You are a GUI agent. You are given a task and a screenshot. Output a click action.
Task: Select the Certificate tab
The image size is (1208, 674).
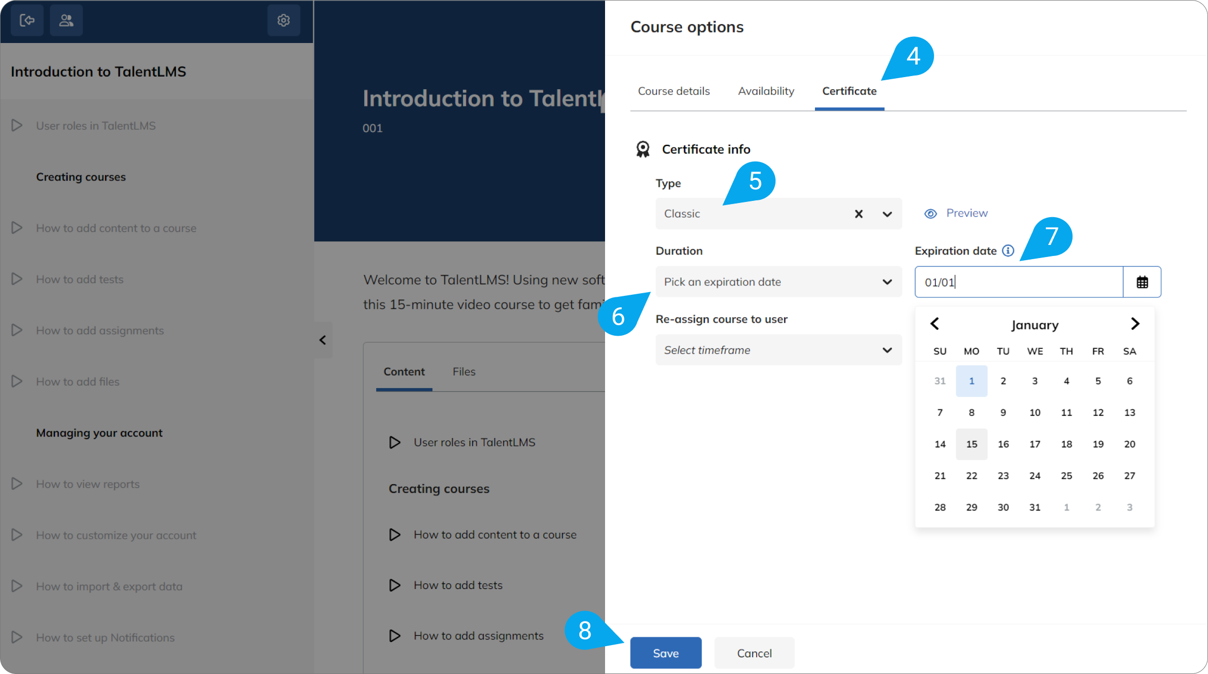point(850,91)
